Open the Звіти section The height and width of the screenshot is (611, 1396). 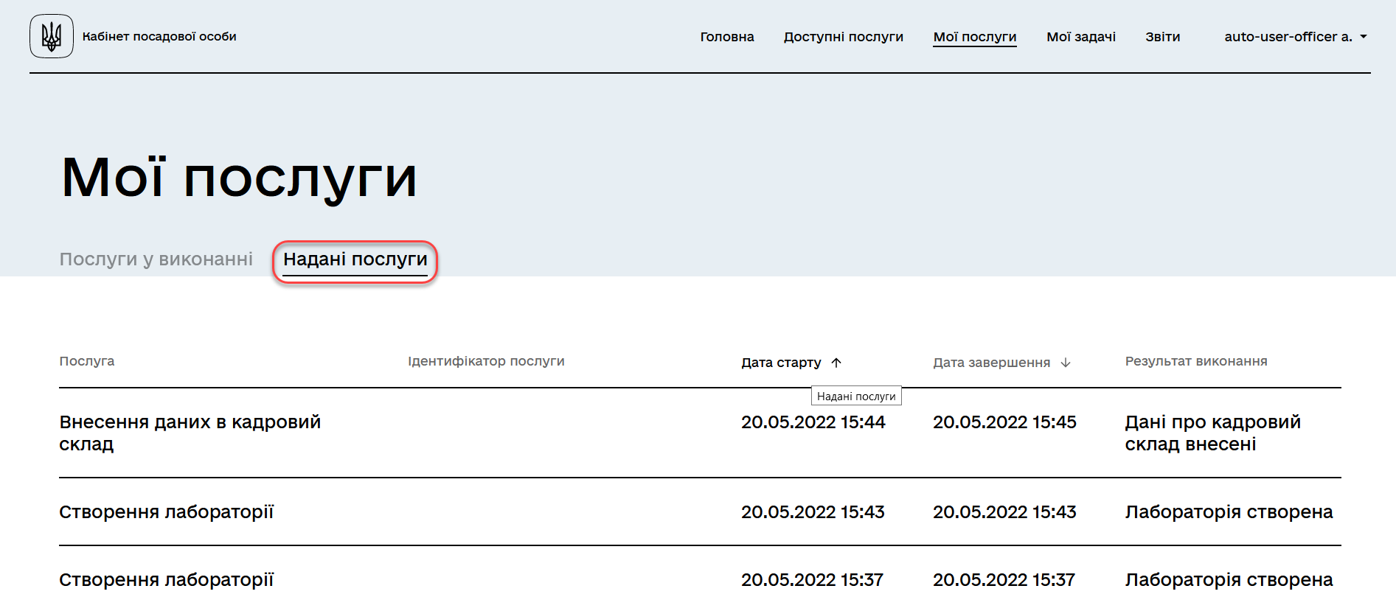(1163, 37)
